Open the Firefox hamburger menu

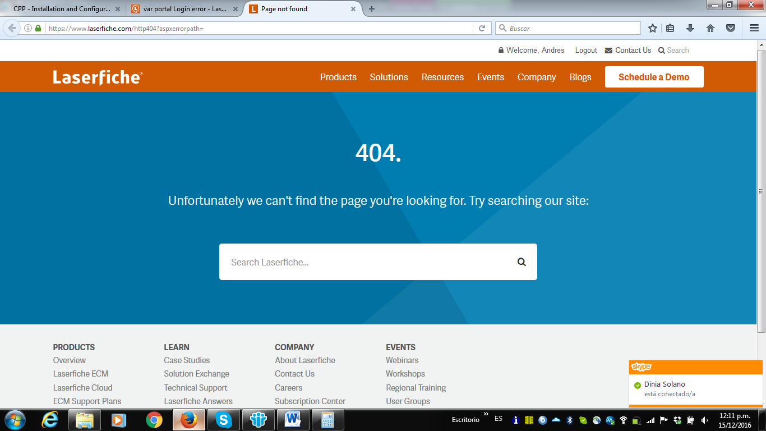click(x=754, y=28)
